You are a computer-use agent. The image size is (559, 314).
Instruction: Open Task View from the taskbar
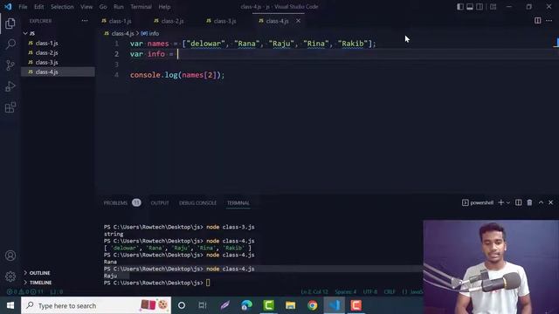coord(203,305)
